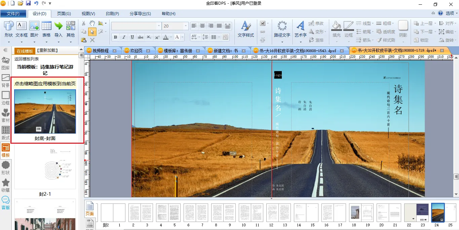Open the 欢迎页 document tab

(136, 51)
